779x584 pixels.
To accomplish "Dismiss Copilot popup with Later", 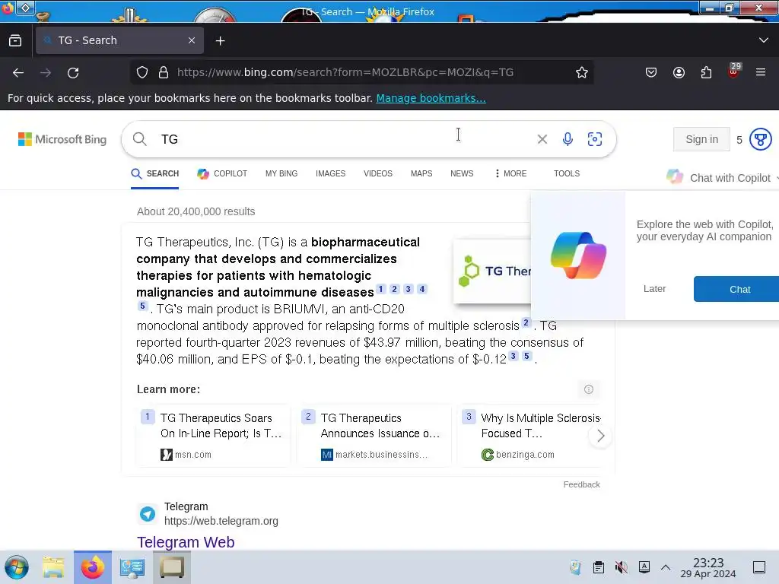I will coord(654,289).
